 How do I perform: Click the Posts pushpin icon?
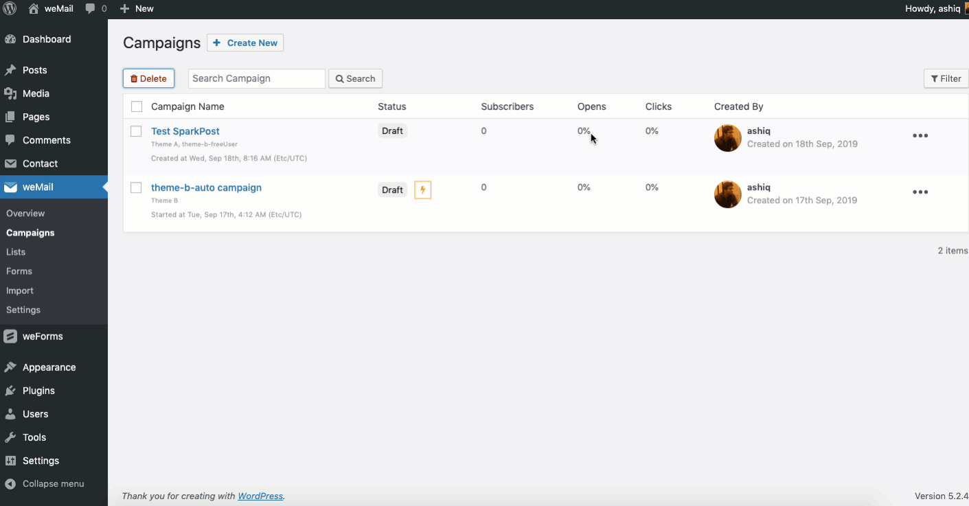tap(10, 70)
